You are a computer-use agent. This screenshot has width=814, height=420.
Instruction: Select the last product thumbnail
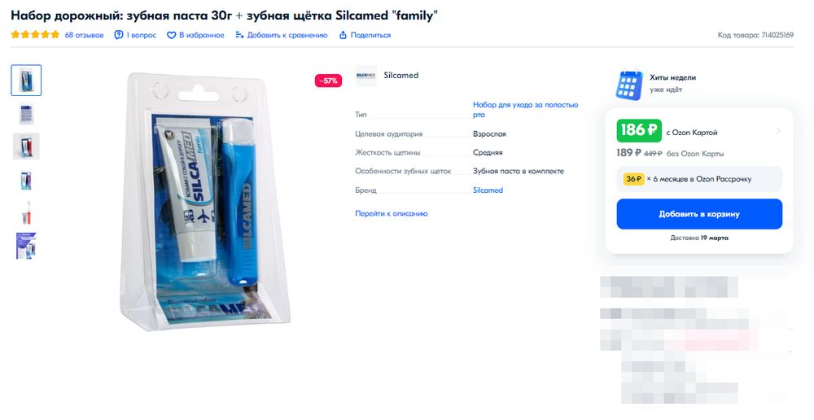click(26, 246)
